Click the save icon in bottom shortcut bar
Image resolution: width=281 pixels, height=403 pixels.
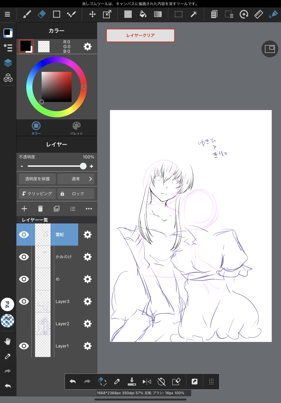point(131,382)
